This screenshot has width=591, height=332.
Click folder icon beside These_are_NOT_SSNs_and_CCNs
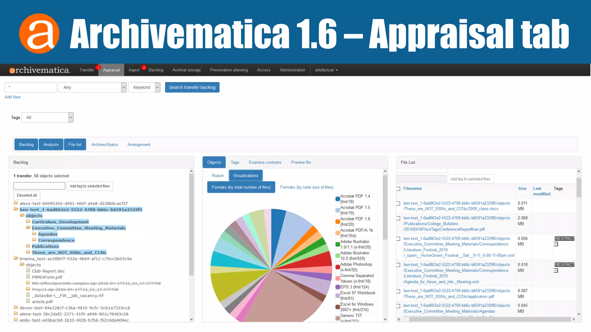pyautogui.click(x=28, y=252)
